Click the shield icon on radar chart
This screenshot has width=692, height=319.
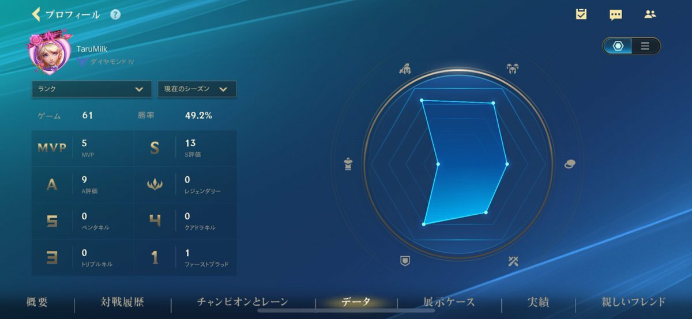(405, 261)
